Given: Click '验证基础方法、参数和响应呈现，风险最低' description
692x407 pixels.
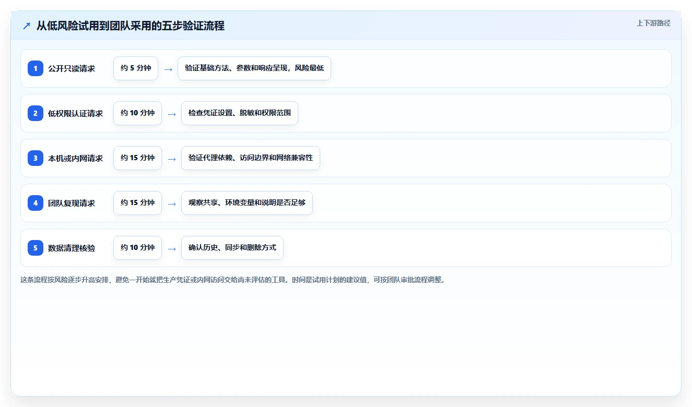Looking at the screenshot, I should coord(254,68).
